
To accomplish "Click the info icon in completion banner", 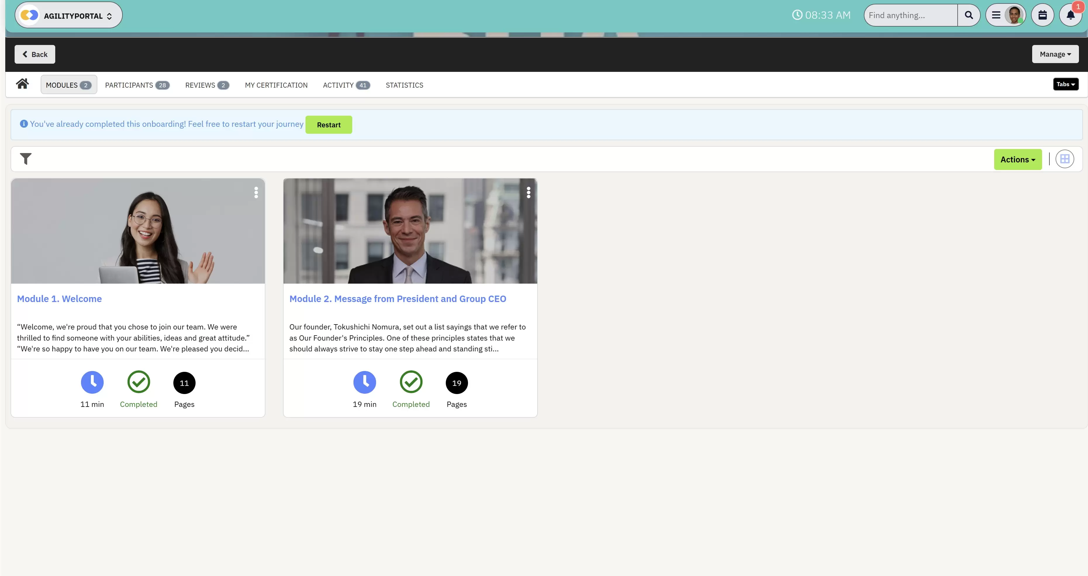I will [x=24, y=124].
